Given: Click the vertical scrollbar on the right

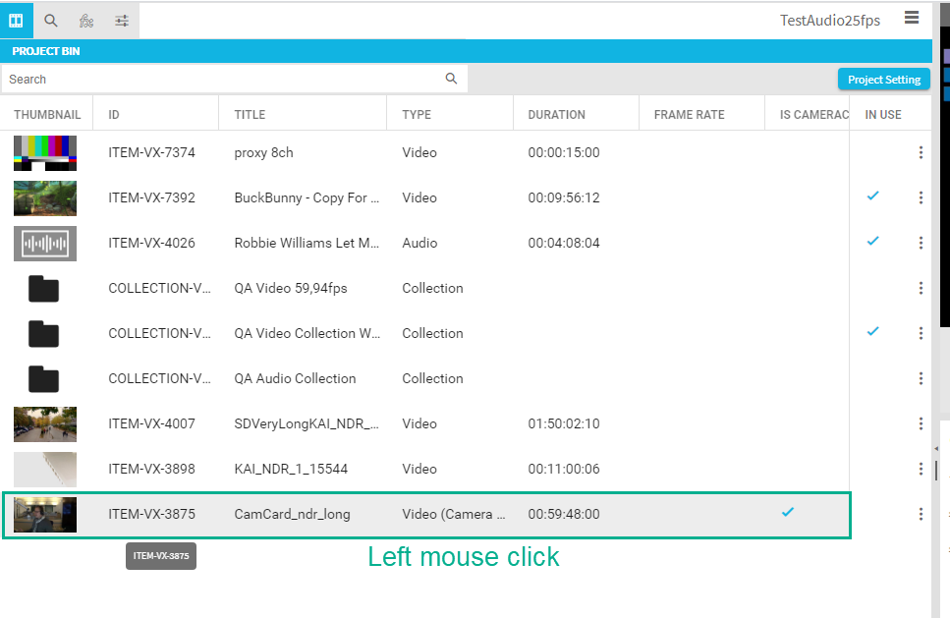Looking at the screenshot, I should click(936, 470).
